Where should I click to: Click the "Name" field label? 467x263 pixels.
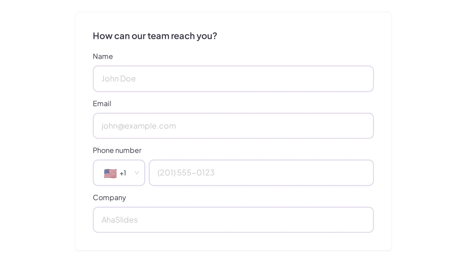click(103, 56)
